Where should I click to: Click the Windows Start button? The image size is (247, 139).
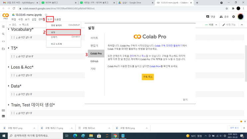click(x=4, y=136)
